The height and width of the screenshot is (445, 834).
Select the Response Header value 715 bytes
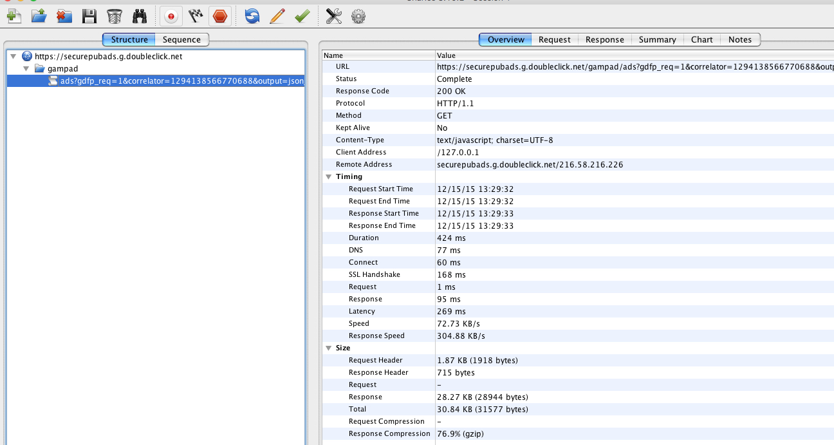pos(456,372)
